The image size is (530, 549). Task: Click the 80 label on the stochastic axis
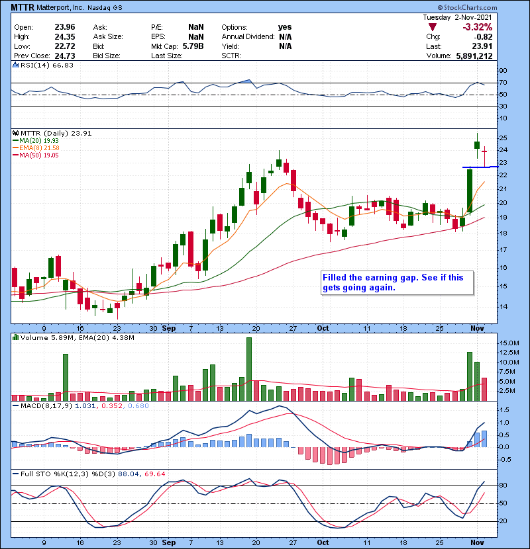click(503, 486)
